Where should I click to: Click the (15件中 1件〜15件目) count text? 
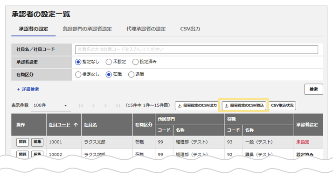[x=148, y=106]
